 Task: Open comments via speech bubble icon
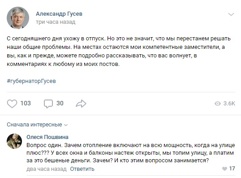tap(48, 104)
